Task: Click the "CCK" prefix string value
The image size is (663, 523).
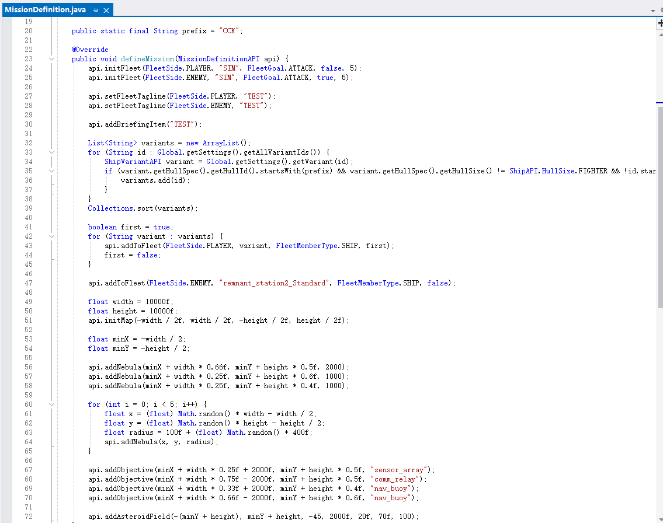Action: (x=229, y=31)
